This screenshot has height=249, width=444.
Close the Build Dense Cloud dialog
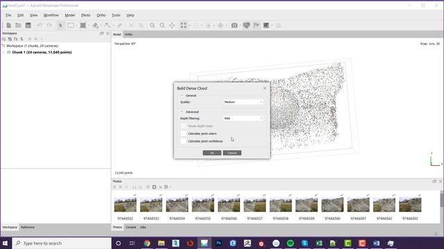pos(265,89)
